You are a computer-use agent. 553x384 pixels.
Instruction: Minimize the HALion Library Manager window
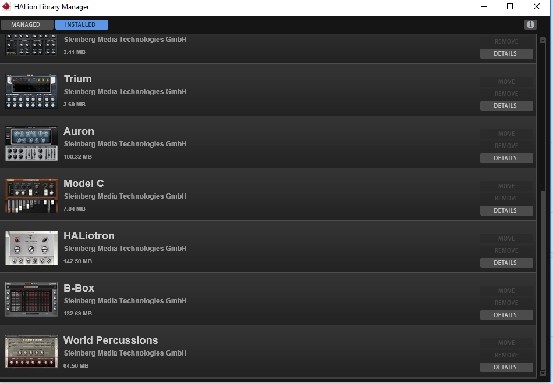tap(484, 7)
